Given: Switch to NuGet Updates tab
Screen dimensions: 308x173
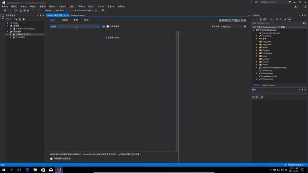Looking at the screenshot, I should point(76,20).
